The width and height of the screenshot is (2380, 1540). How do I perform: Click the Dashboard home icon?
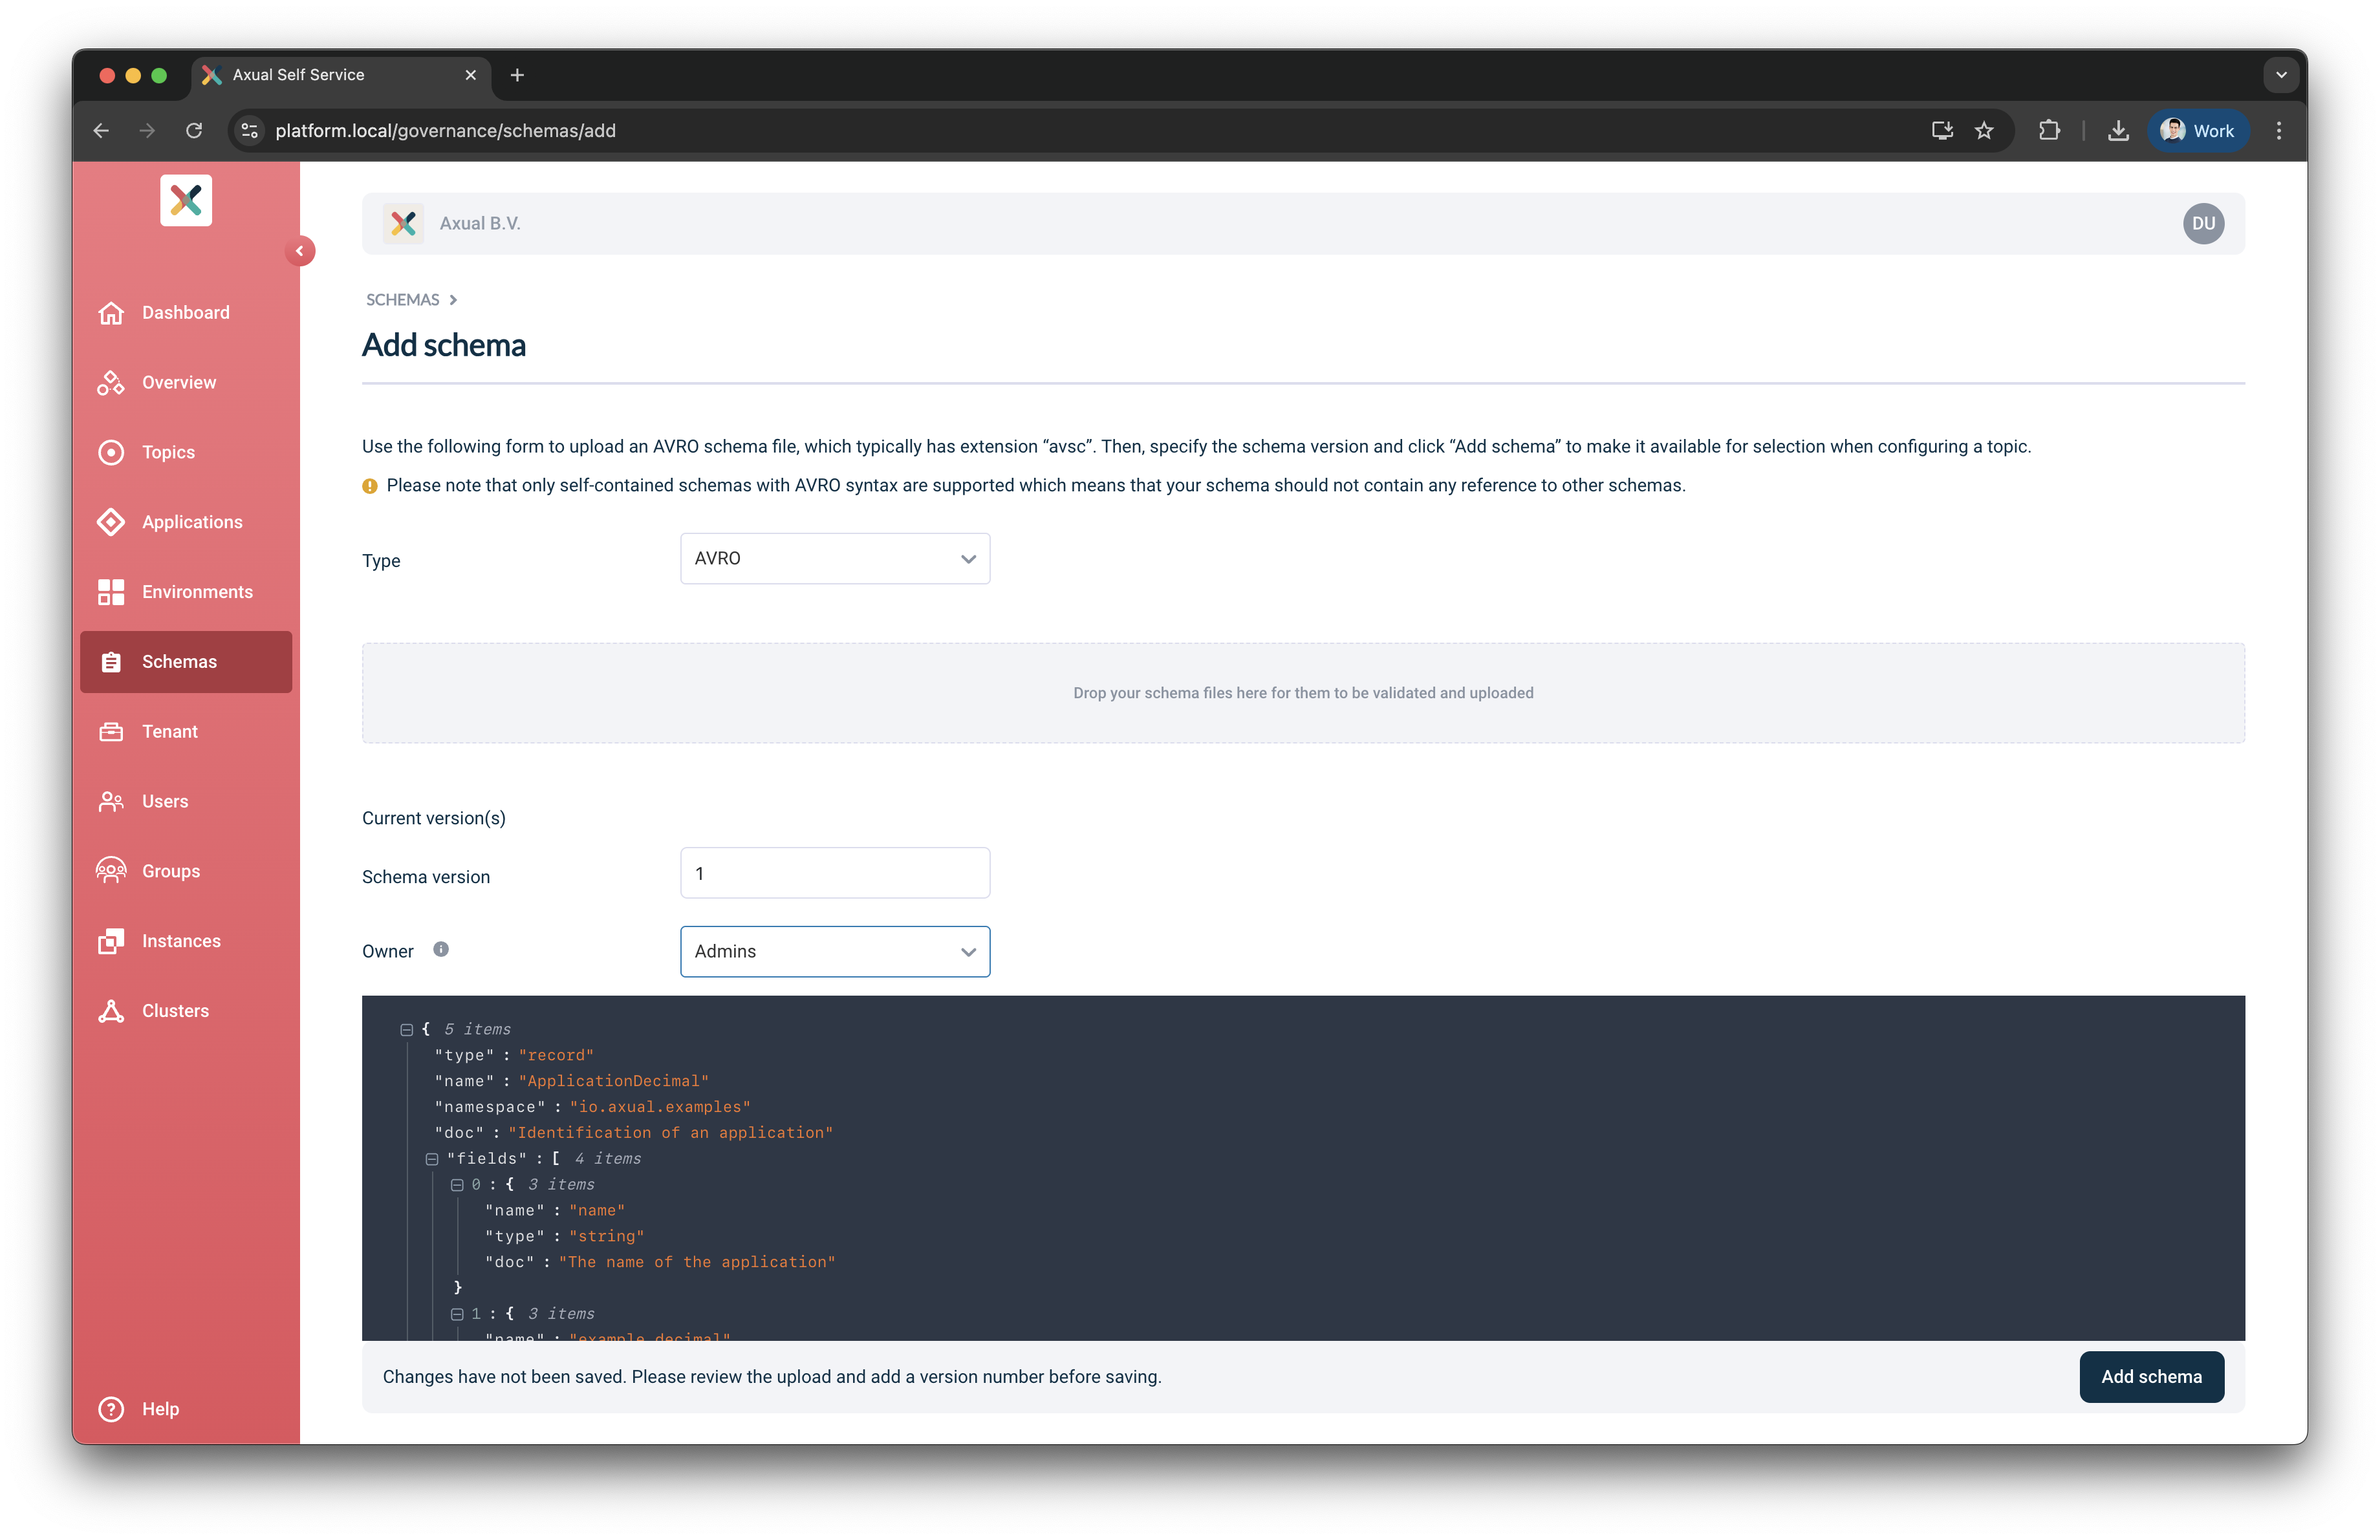coord(111,313)
